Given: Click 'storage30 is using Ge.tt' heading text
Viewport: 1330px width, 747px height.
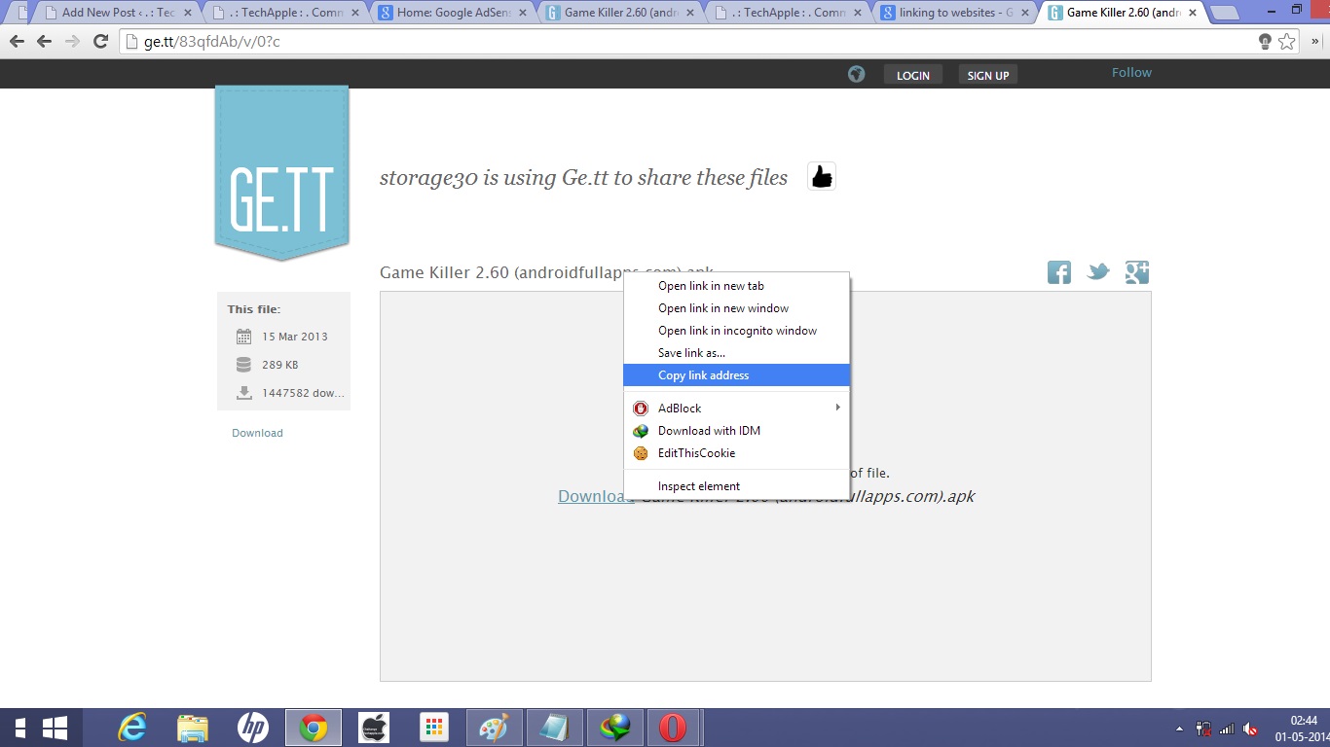Looking at the screenshot, I should coord(583,178).
